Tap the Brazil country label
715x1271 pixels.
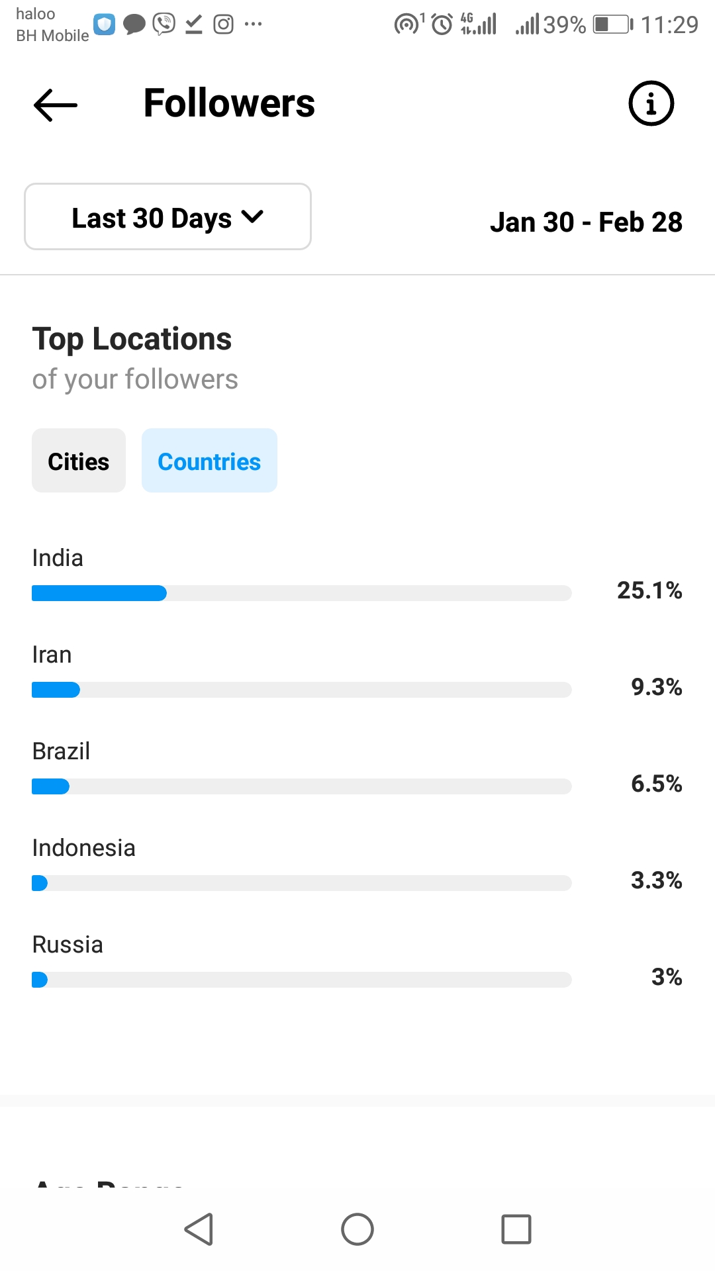pos(61,751)
